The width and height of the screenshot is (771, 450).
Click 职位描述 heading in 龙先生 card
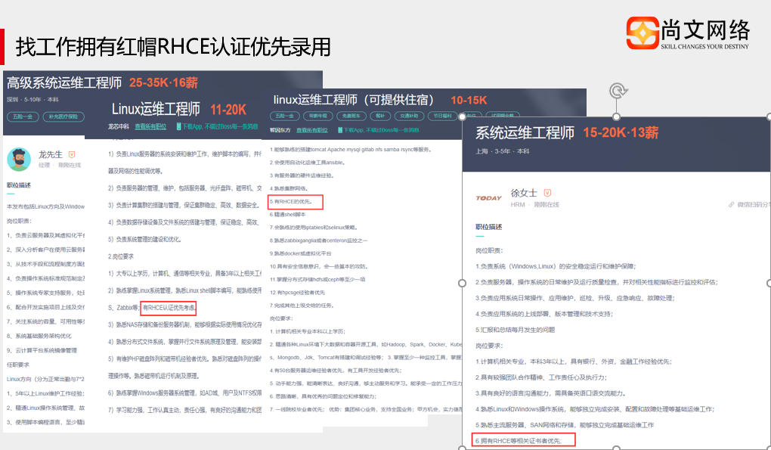[19, 185]
